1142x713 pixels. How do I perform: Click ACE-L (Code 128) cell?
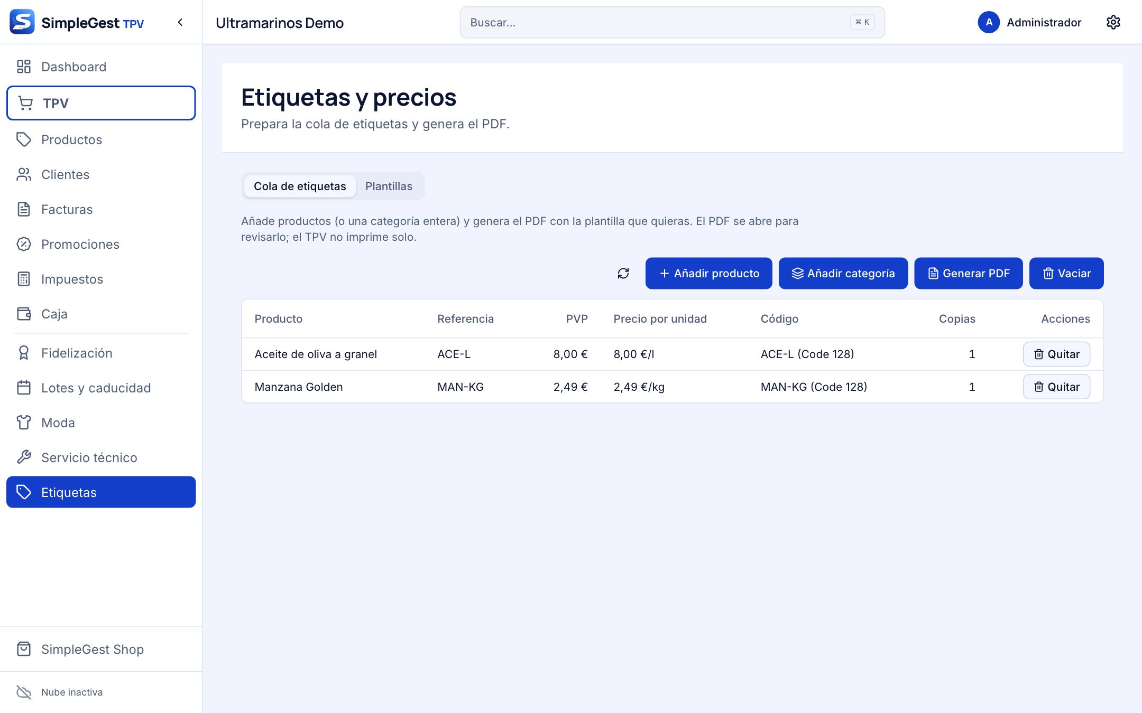[807, 354]
